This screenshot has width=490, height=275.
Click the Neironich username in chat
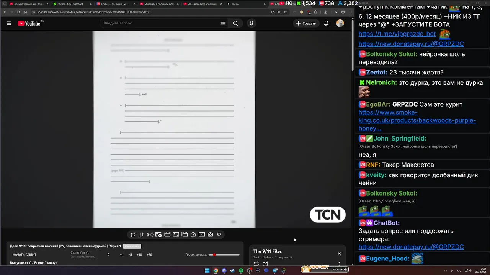pos(381,83)
